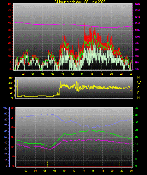Click hour label 10 under the temperature chart
Image resolution: width=147 pixels, height=175 pixels.
coord(64,171)
